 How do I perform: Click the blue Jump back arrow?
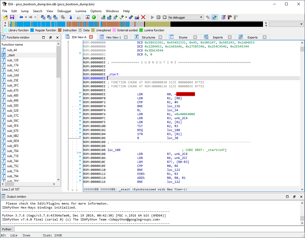pos(21,17)
